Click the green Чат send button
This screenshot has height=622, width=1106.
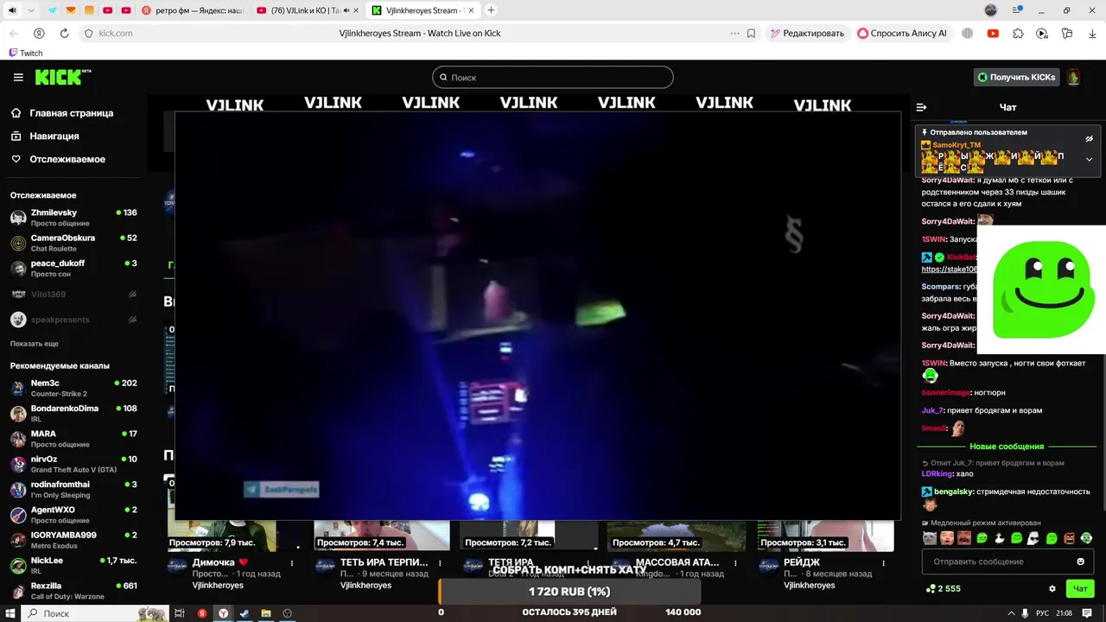1080,588
